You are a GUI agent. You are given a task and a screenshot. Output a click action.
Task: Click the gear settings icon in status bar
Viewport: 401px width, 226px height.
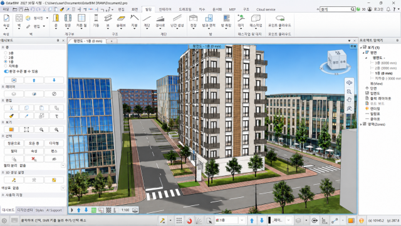pyautogui.click(x=4, y=220)
